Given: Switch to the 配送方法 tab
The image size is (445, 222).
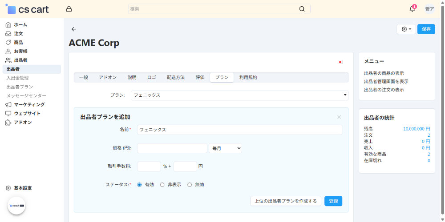Looking at the screenshot, I should tap(176, 77).
